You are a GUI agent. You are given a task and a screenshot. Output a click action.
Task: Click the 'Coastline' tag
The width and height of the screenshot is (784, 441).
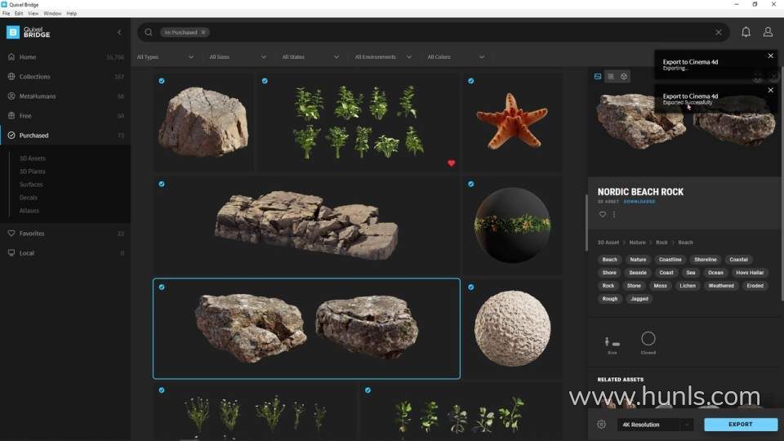click(x=670, y=260)
